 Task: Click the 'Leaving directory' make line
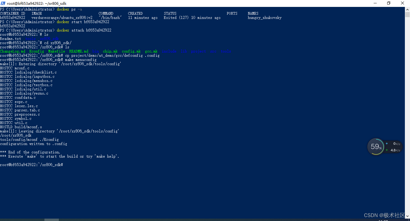tap(60, 131)
